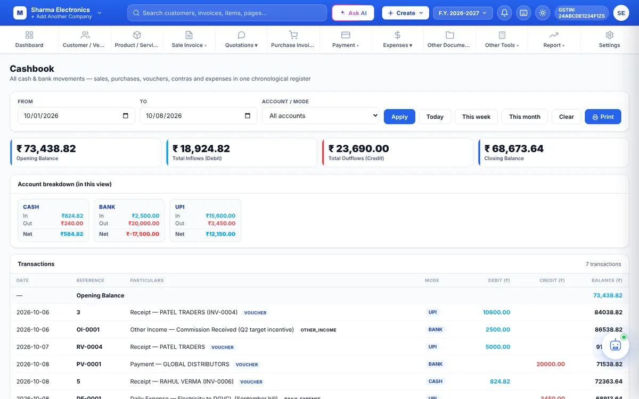Screen dimensions: 639x399
Task: Open the Create dropdown button
Action: click(405, 13)
